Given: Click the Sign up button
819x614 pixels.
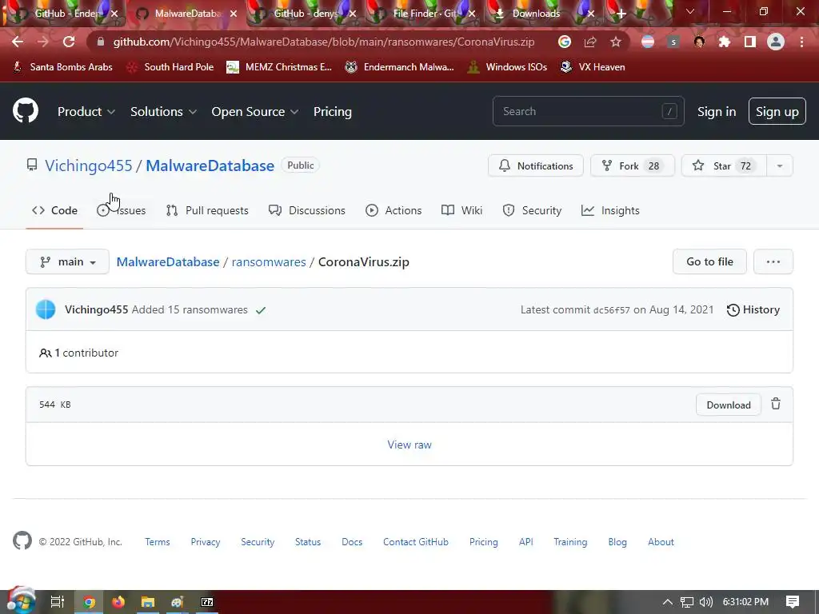Looking at the screenshot, I should click(777, 111).
